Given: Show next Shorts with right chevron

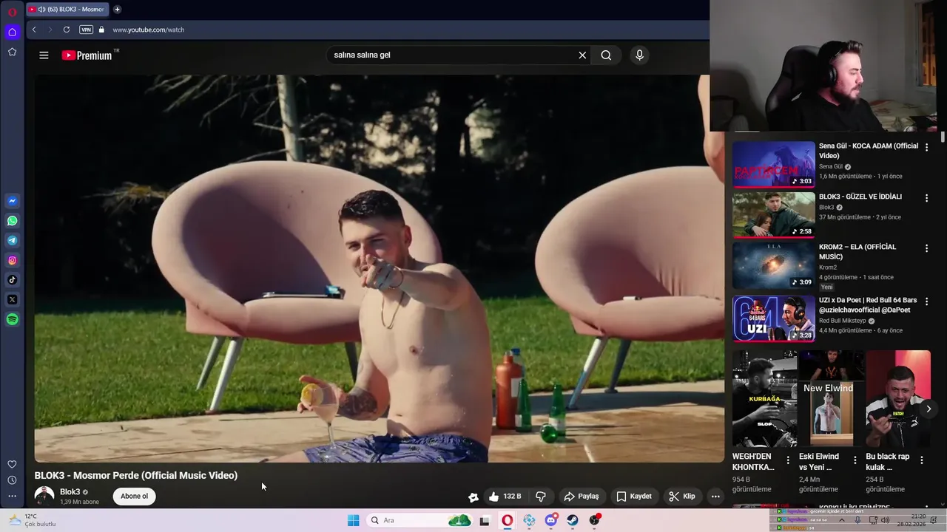Looking at the screenshot, I should coord(929,409).
